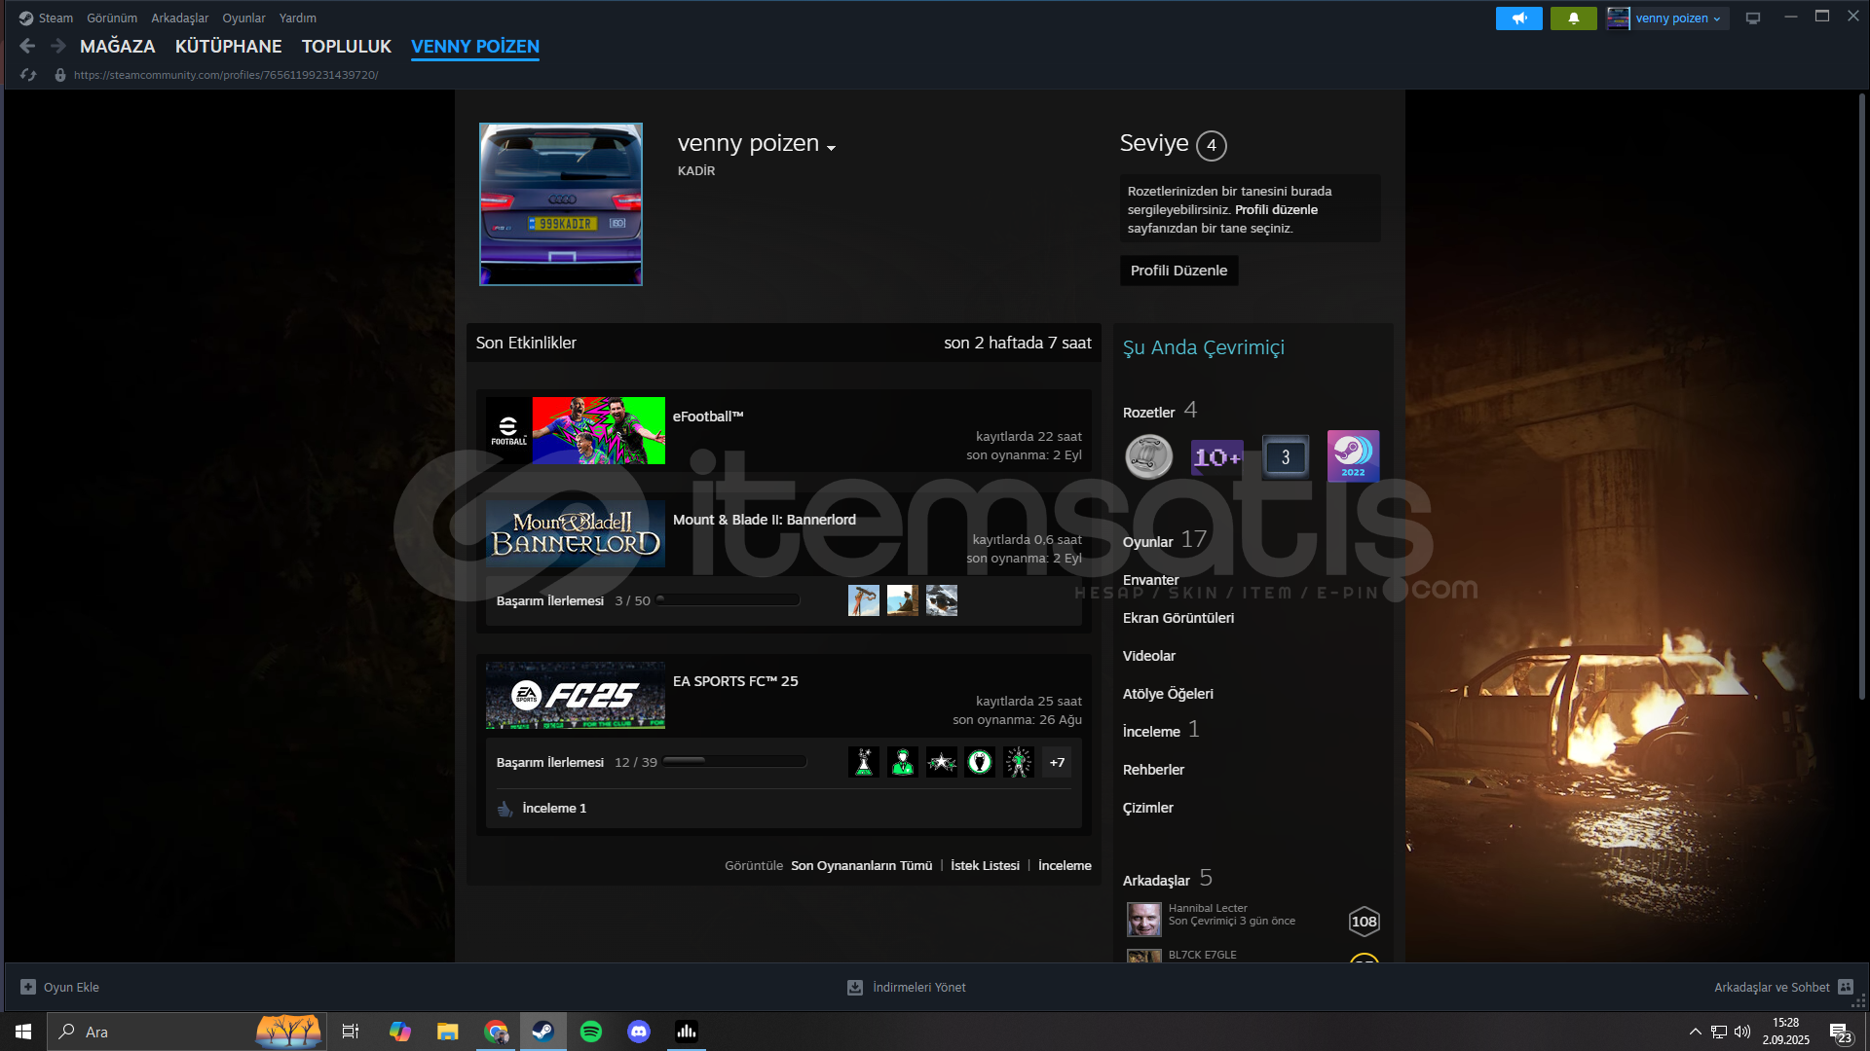Switch to Big Picture mode icon
This screenshot has height=1051, width=1870.
[x=1753, y=18]
